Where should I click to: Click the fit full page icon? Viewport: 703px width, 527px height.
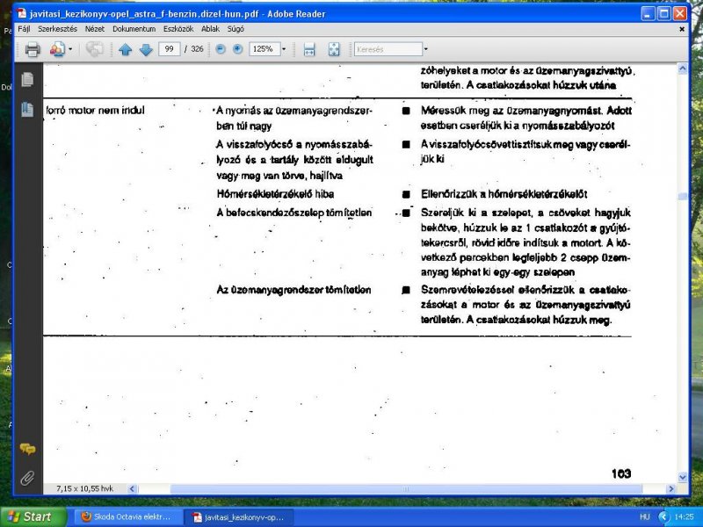[x=334, y=49]
